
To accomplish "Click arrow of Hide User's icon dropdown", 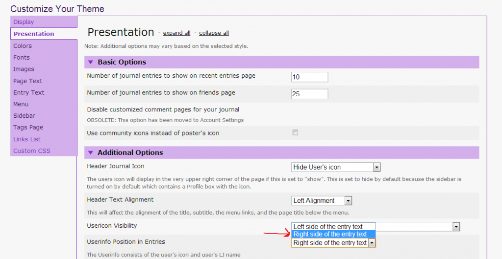I will (376, 167).
